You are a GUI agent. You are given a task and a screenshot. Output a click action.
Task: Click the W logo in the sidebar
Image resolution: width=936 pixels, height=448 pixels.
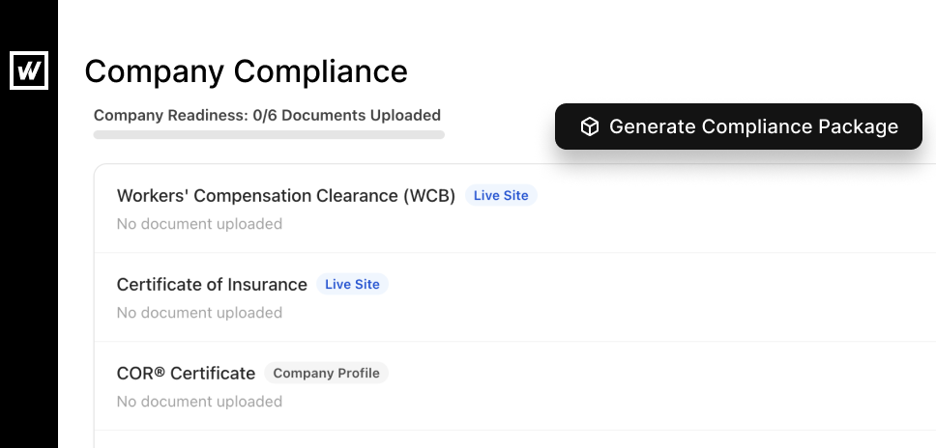(x=29, y=70)
